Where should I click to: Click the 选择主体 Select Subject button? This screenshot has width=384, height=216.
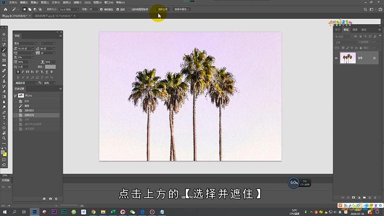click(x=163, y=9)
